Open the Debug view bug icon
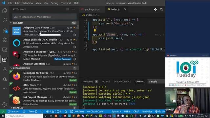The width and height of the screenshot is (210, 118). (x=5, y=40)
